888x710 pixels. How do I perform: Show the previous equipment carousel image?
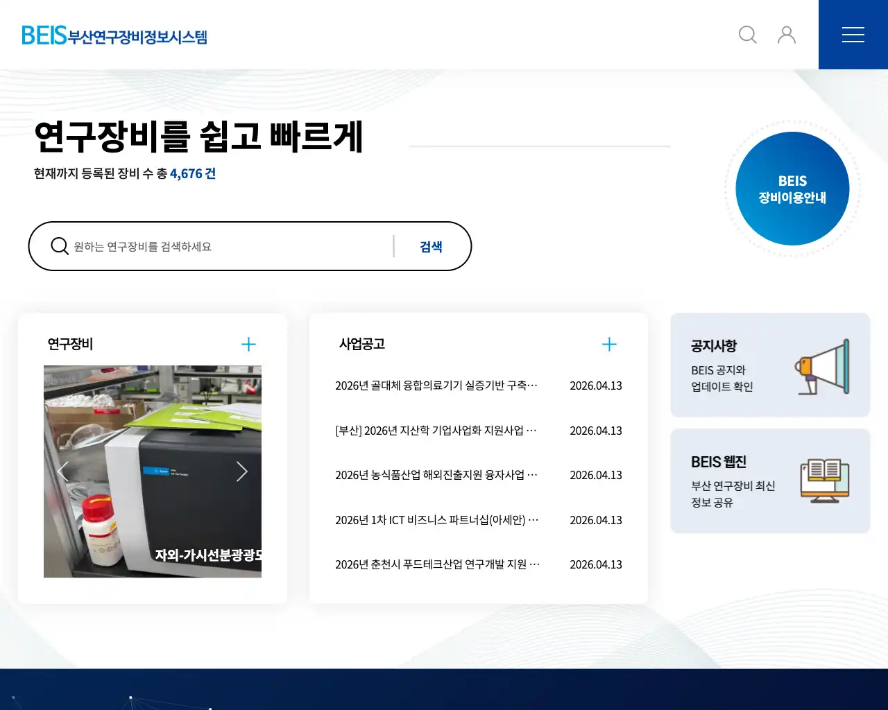click(63, 471)
